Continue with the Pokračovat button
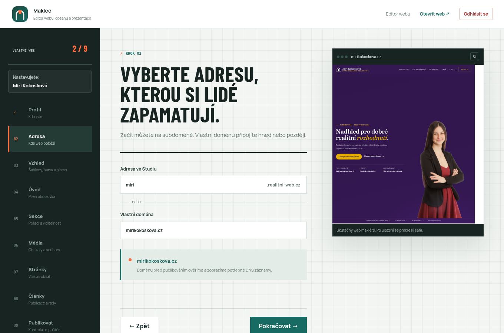The width and height of the screenshot is (504, 333). 278,326
